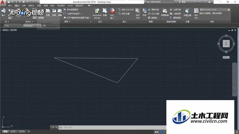Click the save icon in quick access toolbar
The image size is (239, 134).
(x=16, y=2)
